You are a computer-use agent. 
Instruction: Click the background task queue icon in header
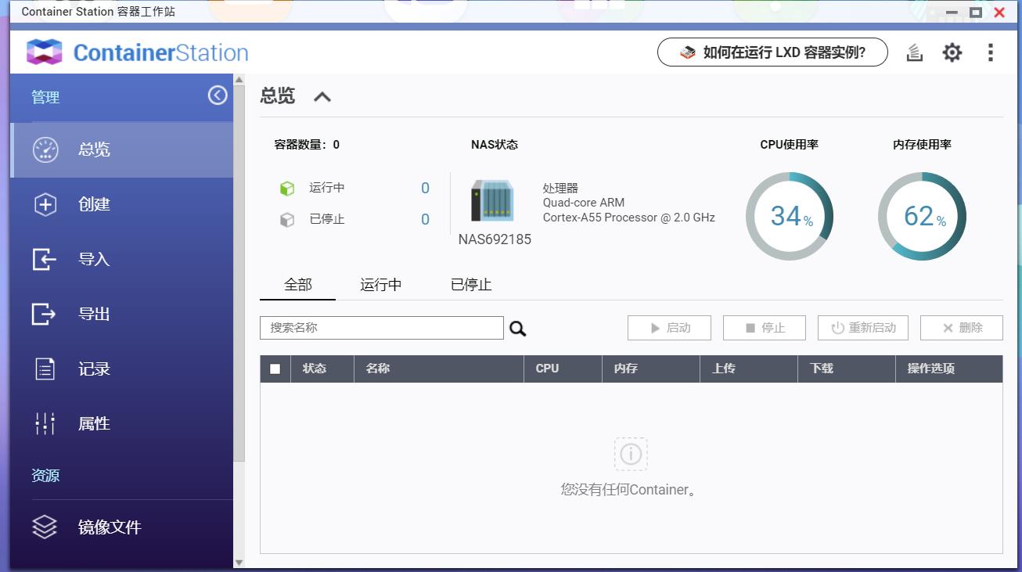(914, 52)
